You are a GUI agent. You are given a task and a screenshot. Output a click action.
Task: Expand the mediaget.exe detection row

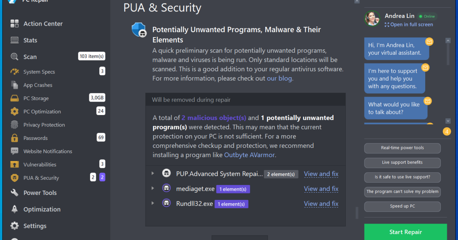153,188
